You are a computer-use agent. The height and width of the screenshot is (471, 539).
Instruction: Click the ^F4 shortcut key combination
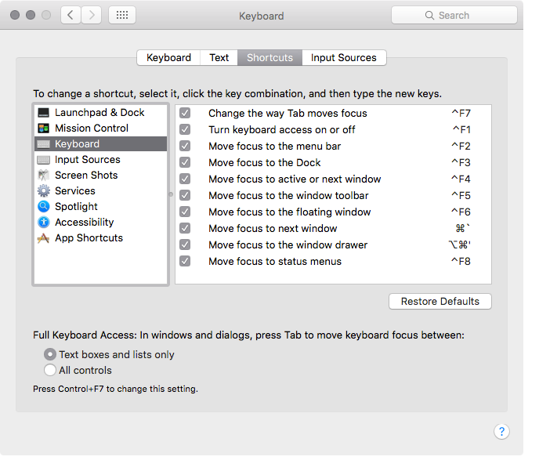click(x=461, y=179)
